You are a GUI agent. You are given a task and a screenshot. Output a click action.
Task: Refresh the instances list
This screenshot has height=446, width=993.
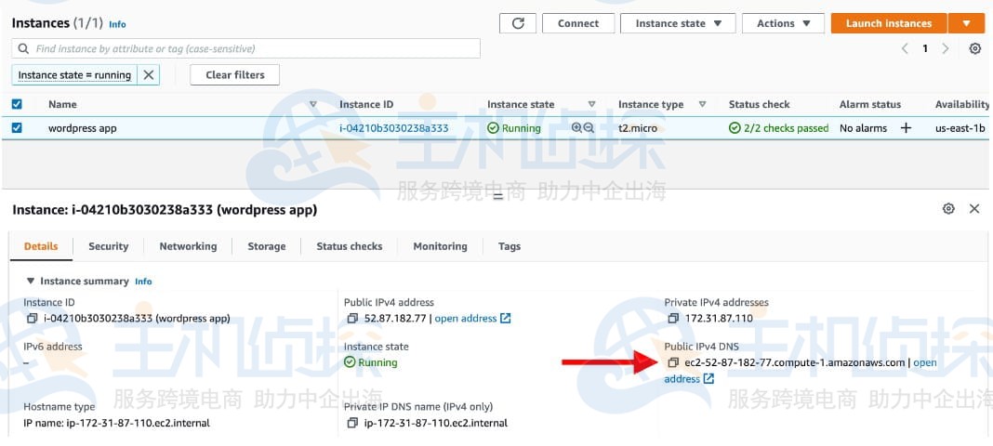point(518,23)
